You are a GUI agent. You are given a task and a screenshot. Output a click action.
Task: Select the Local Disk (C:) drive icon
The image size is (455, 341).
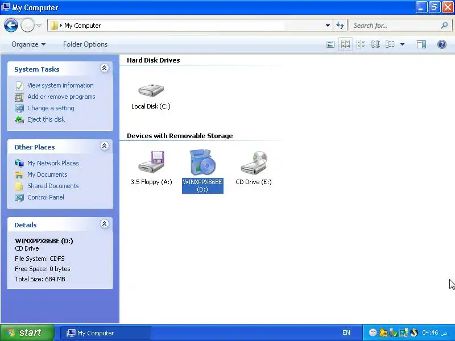(x=151, y=90)
